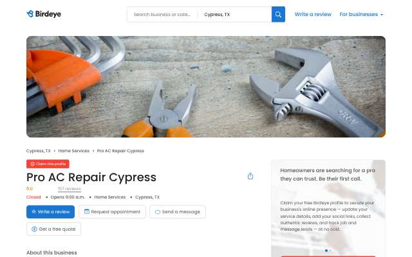Open the 197 reviews link
This screenshot has height=257, width=412.
click(70, 189)
